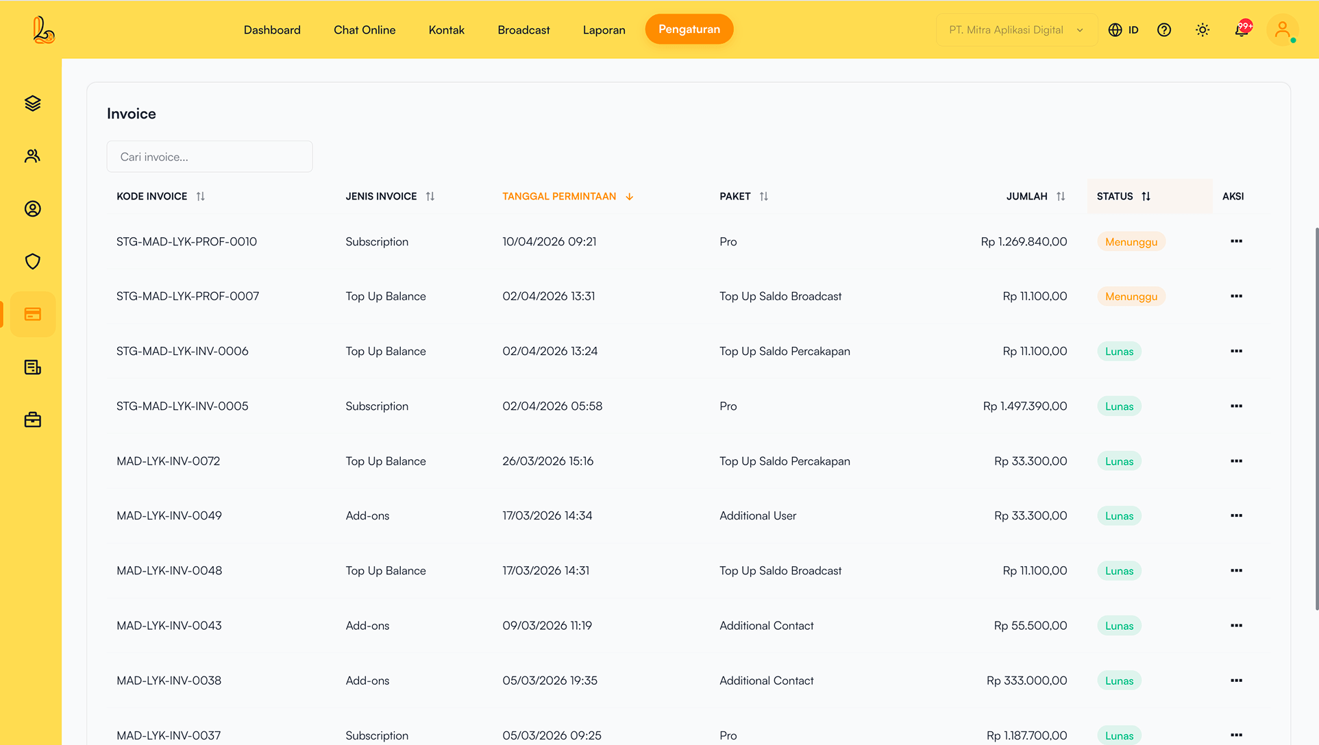Focus the Cari invoice search field
This screenshot has width=1319, height=745.
[x=210, y=157]
